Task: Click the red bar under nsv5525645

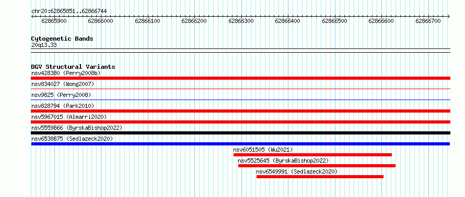Action: [x=317, y=166]
